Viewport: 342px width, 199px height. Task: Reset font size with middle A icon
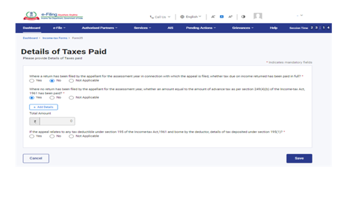[x=222, y=17]
